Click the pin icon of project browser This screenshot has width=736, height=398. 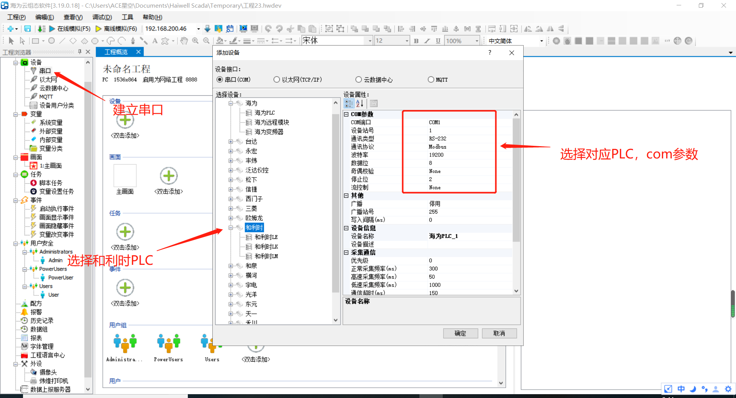coord(80,52)
